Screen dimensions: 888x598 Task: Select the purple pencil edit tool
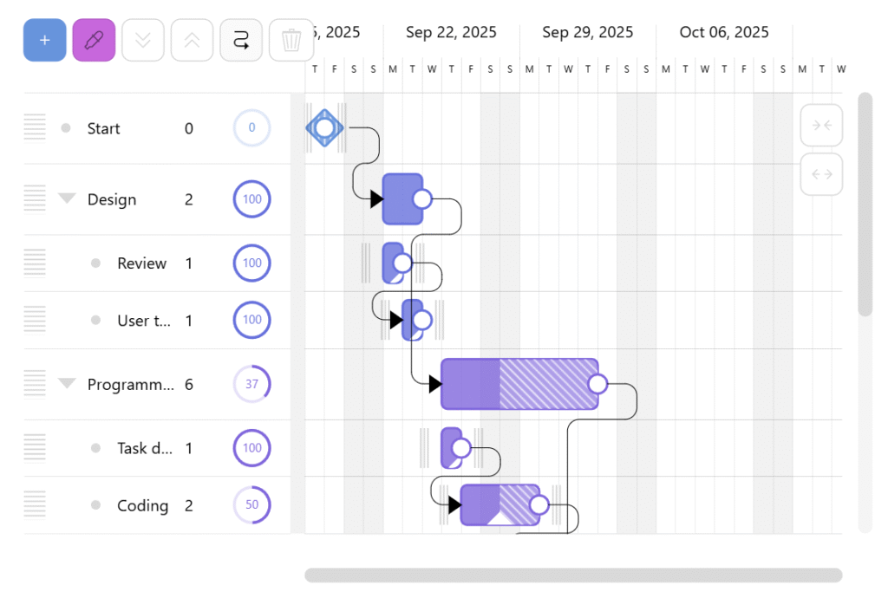94,41
